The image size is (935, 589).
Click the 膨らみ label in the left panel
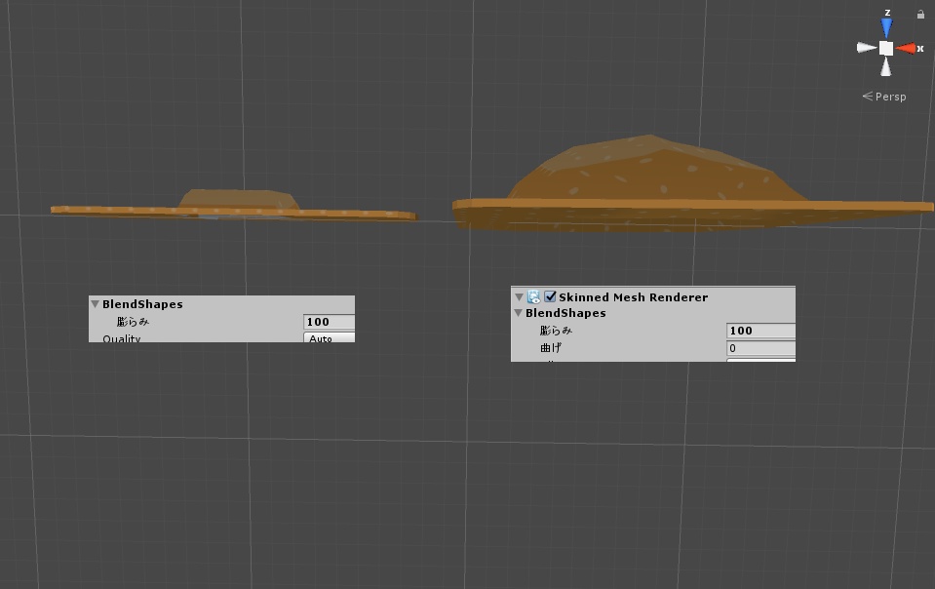point(133,322)
